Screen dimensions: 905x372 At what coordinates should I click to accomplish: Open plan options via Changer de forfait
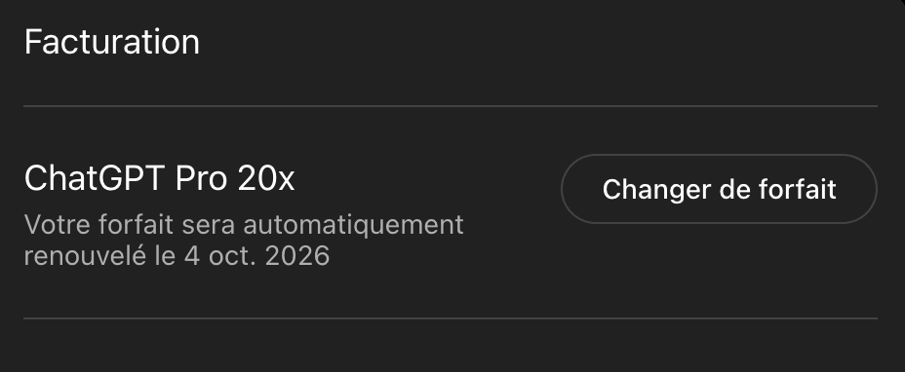coord(719,189)
